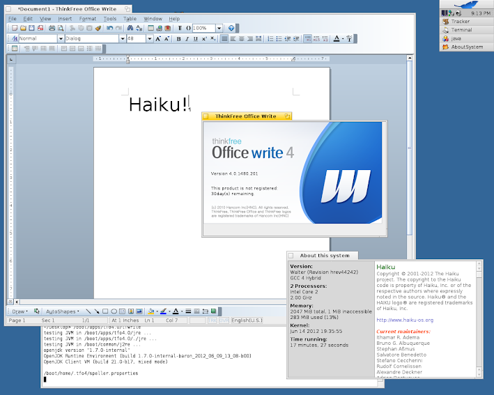Viewport: 494px width, 395px height.
Task: Expand the Dialog font dropdown
Action: (123, 38)
